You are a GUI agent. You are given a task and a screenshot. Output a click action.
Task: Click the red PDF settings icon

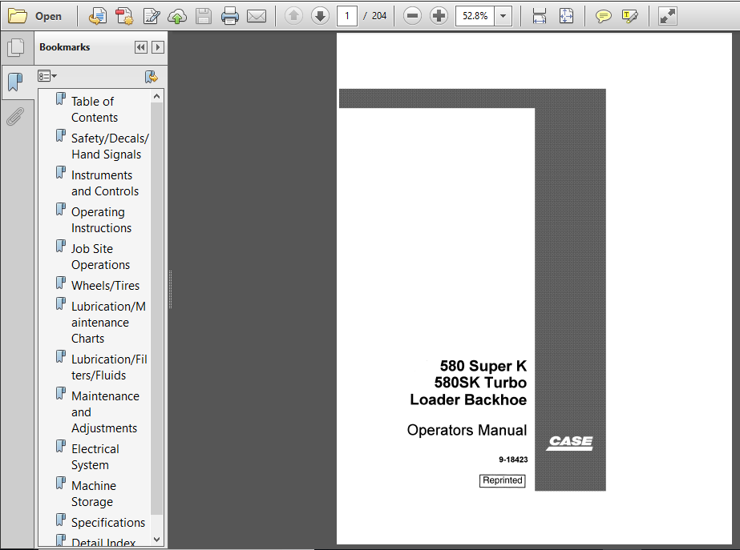point(124,16)
